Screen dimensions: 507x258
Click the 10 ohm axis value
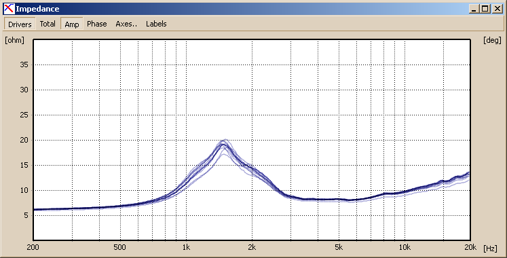pyautogui.click(x=24, y=190)
